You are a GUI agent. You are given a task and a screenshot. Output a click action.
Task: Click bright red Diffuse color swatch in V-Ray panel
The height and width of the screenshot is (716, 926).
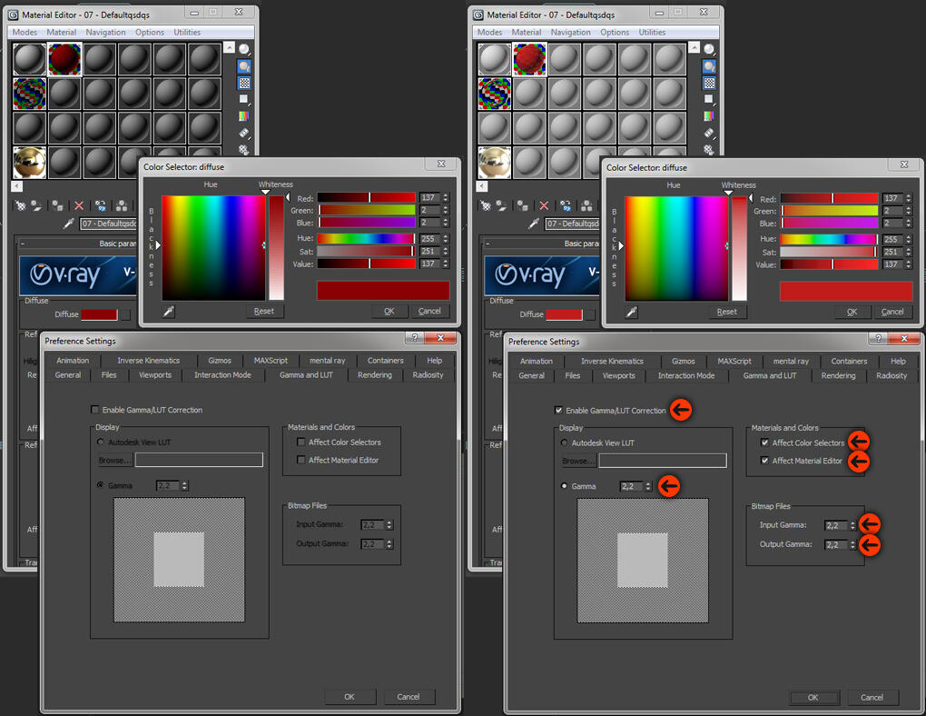coord(564,314)
